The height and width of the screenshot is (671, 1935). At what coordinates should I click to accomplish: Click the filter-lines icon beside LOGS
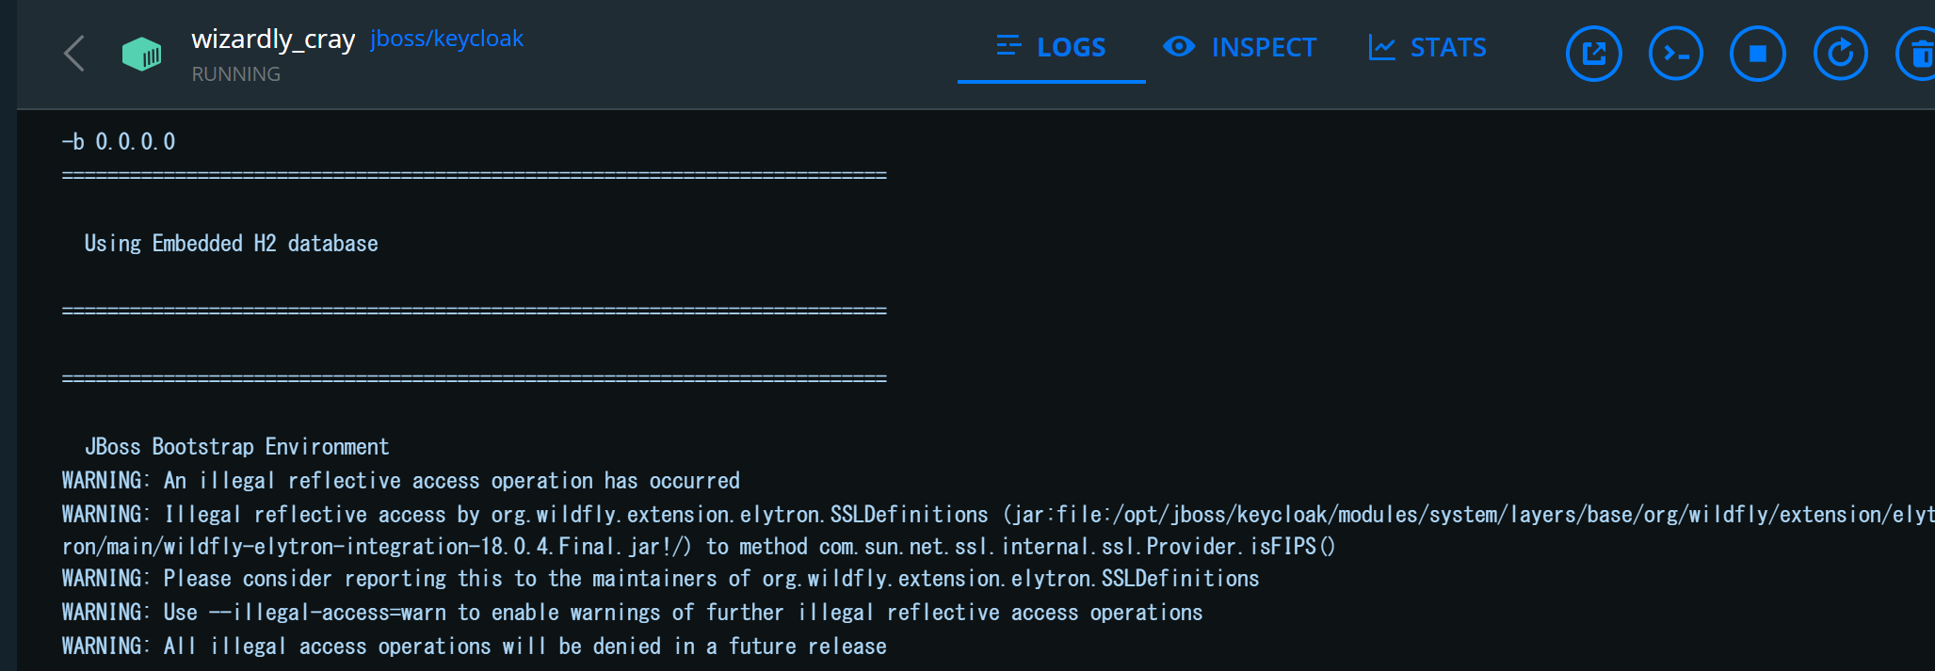tap(1009, 44)
